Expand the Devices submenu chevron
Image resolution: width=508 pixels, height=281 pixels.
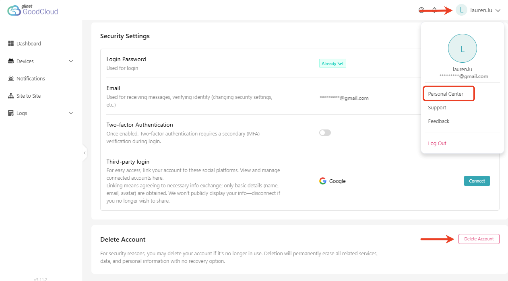pyautogui.click(x=71, y=61)
